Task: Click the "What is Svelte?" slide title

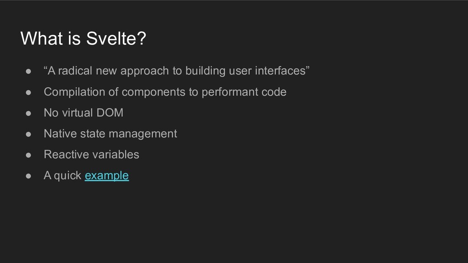Action: click(x=83, y=38)
